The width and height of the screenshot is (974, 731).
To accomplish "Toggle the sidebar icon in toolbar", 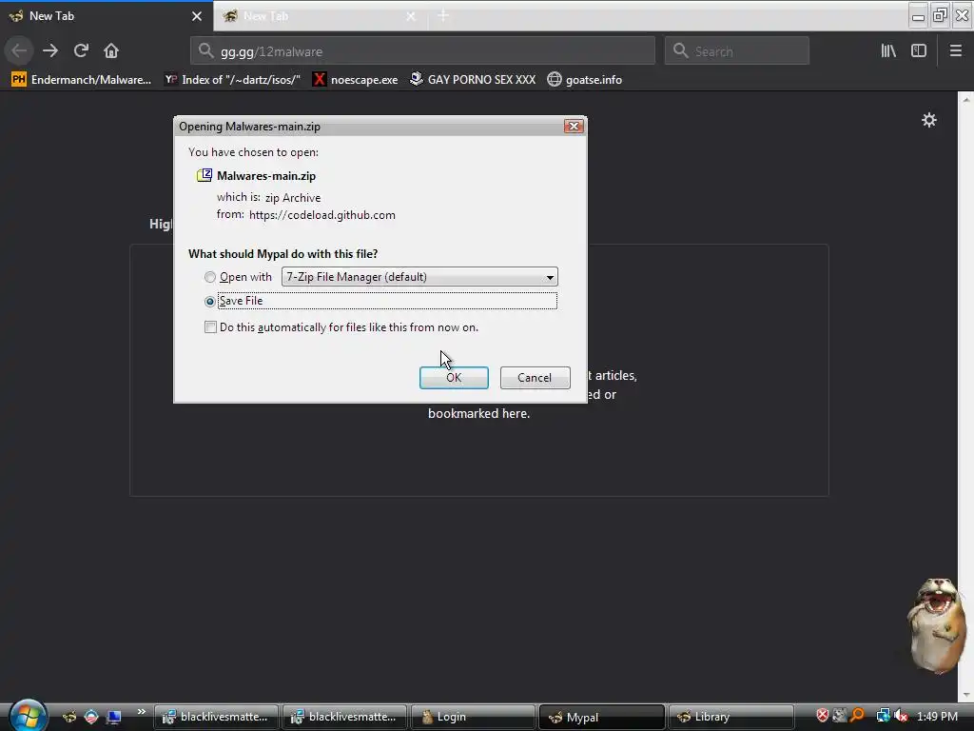I will pos(919,50).
